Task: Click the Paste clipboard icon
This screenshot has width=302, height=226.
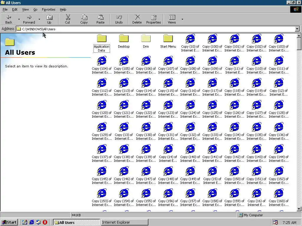Action: pyautogui.click(x=100, y=19)
